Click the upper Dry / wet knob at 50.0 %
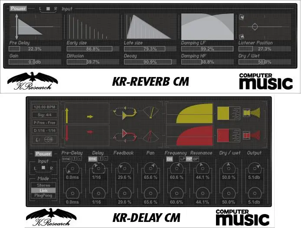 tap(229, 168)
